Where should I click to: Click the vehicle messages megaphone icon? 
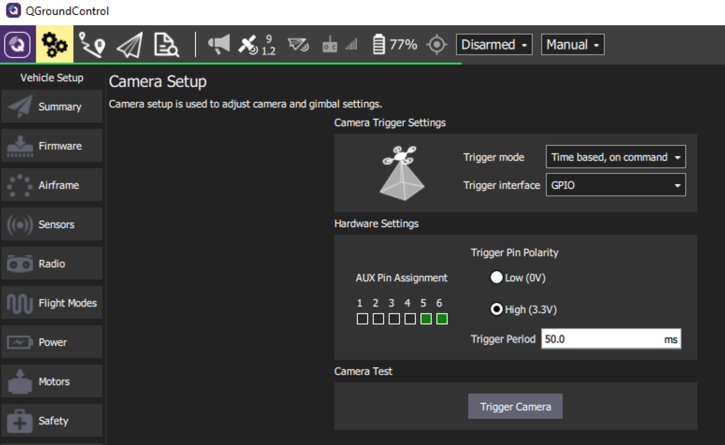[218, 44]
